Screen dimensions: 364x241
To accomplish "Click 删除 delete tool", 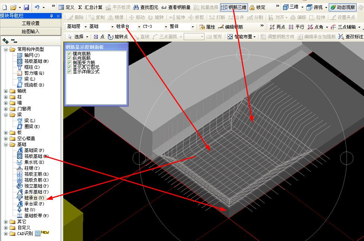I will (75, 17).
